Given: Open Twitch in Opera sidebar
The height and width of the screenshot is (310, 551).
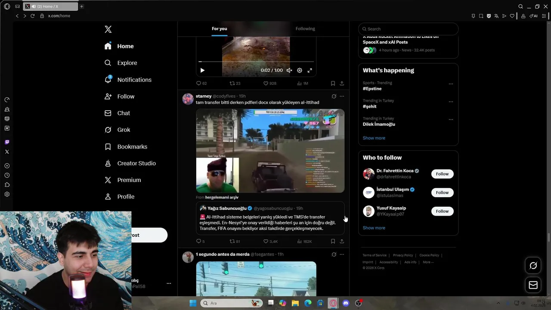Looking at the screenshot, I should [x=7, y=142].
